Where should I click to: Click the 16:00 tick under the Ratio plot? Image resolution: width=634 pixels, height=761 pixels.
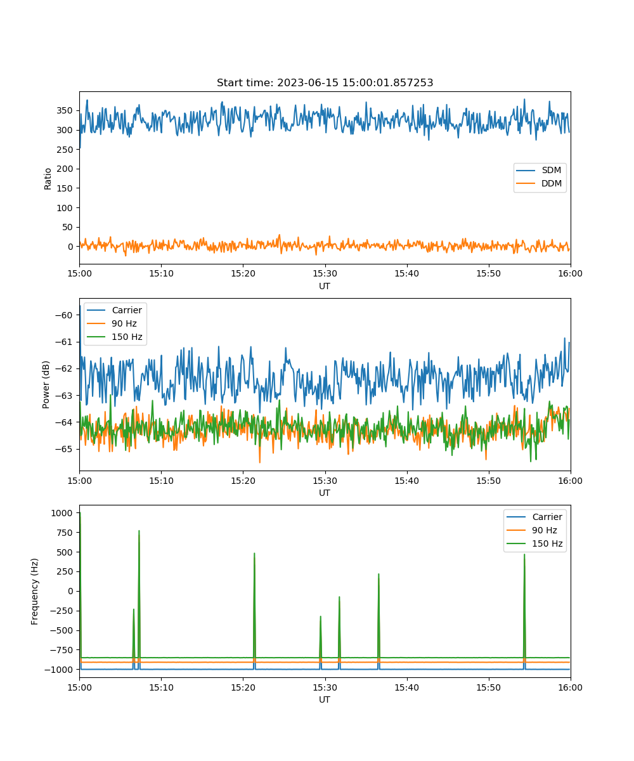coord(570,273)
